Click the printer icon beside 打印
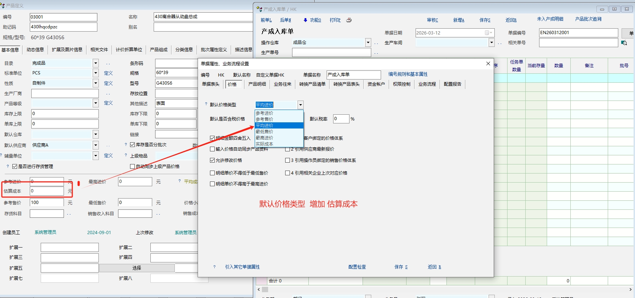The image size is (635, 298). (349, 20)
